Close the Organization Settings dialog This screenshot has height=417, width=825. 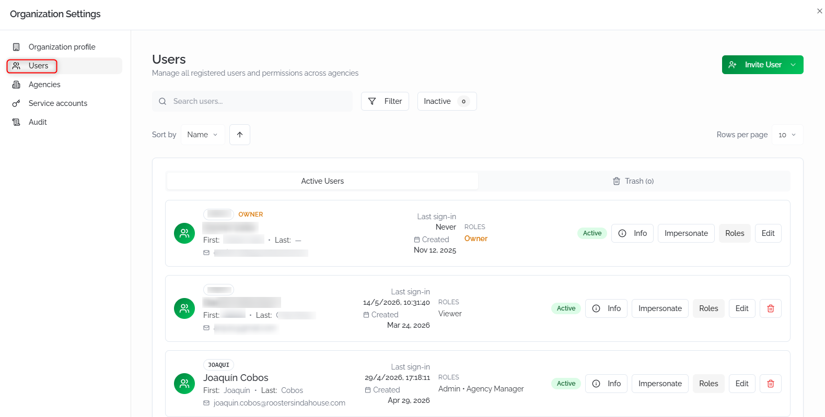[x=819, y=11]
